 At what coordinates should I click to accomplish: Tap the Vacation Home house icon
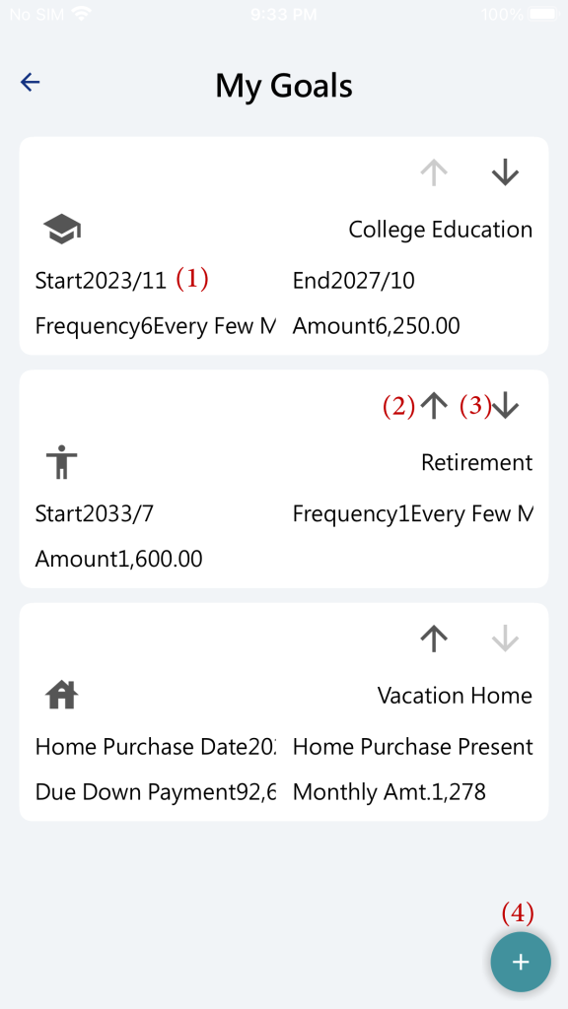pos(62,695)
